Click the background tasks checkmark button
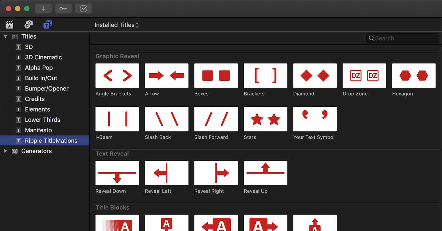Image resolution: width=442 pixels, height=231 pixels. [84, 9]
